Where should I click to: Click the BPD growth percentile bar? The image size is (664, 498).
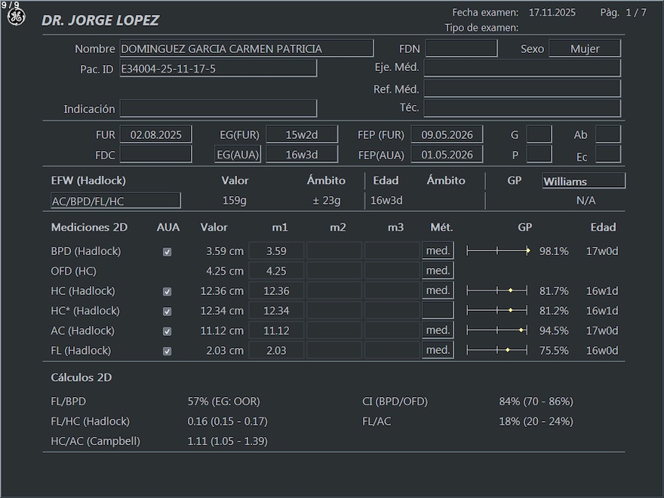coord(498,251)
